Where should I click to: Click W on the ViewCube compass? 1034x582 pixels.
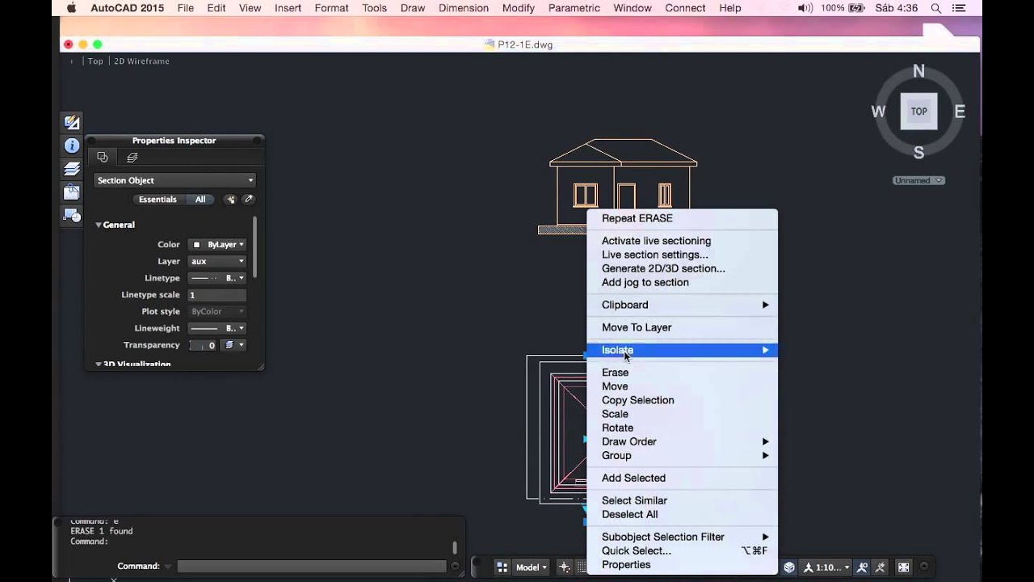(x=878, y=112)
